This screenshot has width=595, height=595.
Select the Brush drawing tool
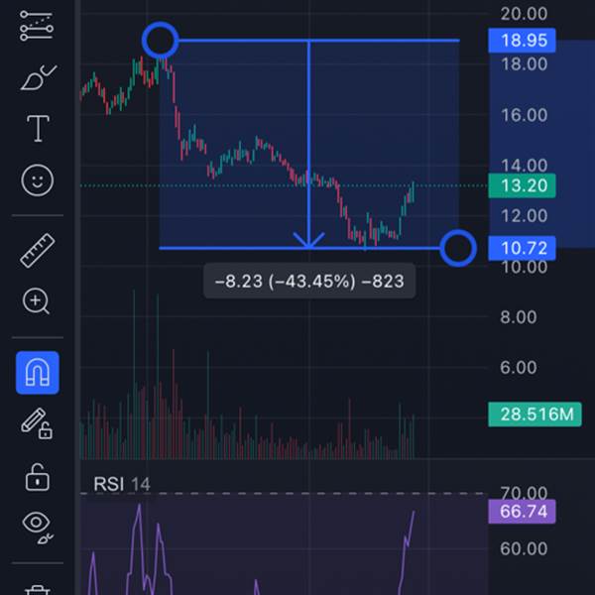coord(38,77)
